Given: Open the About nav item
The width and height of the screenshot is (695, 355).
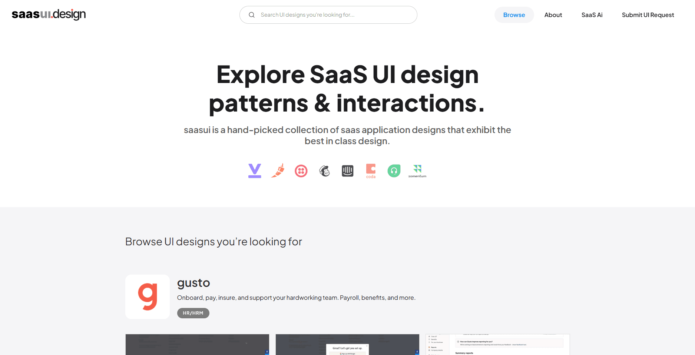Looking at the screenshot, I should point(553,15).
